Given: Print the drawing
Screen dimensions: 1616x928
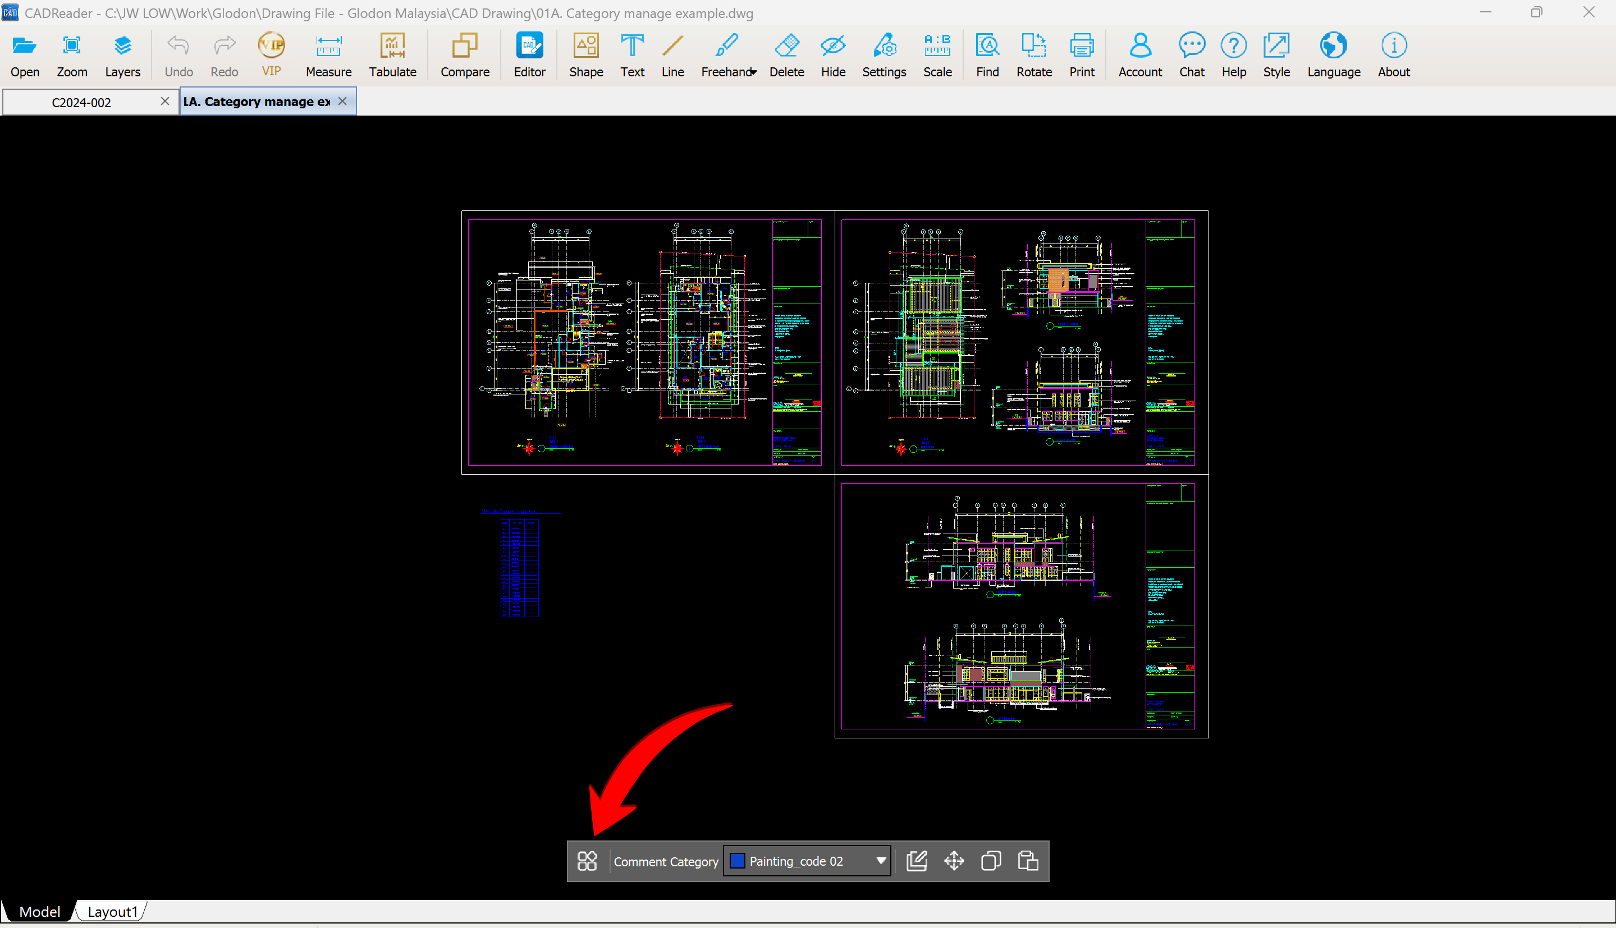Looking at the screenshot, I should (x=1082, y=56).
